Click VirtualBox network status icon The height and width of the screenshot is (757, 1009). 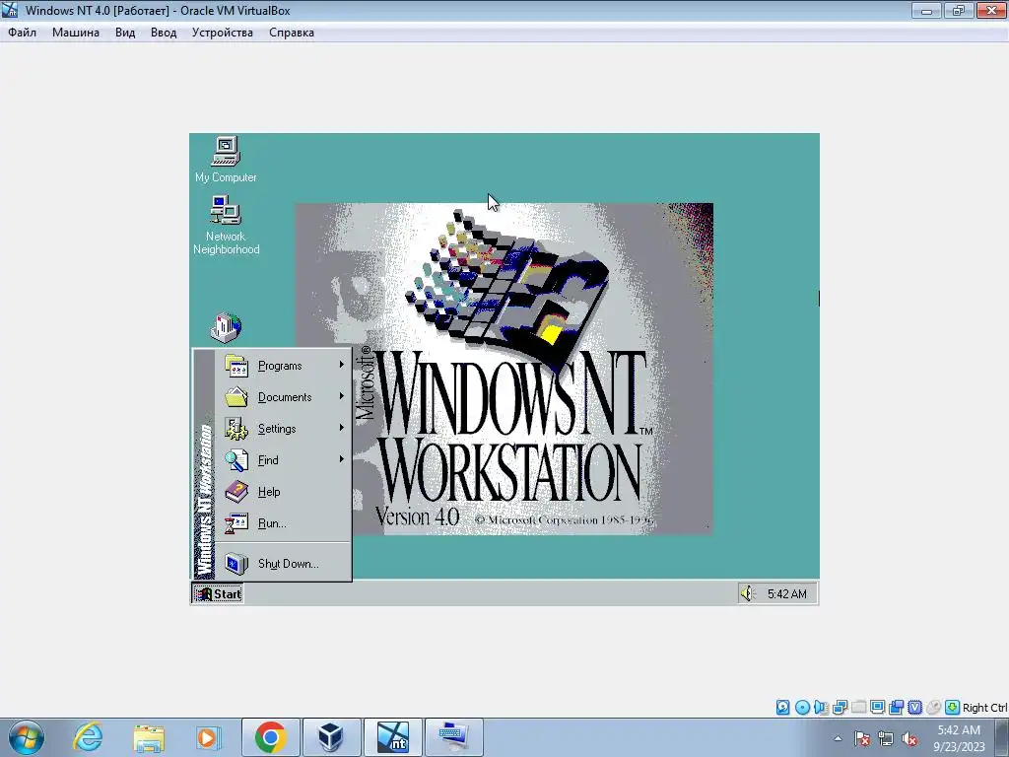840,708
